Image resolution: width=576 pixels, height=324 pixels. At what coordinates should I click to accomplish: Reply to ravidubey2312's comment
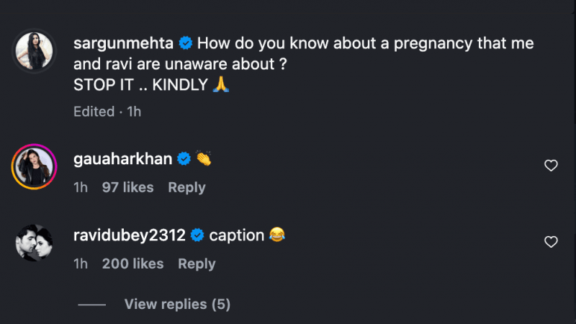click(197, 264)
